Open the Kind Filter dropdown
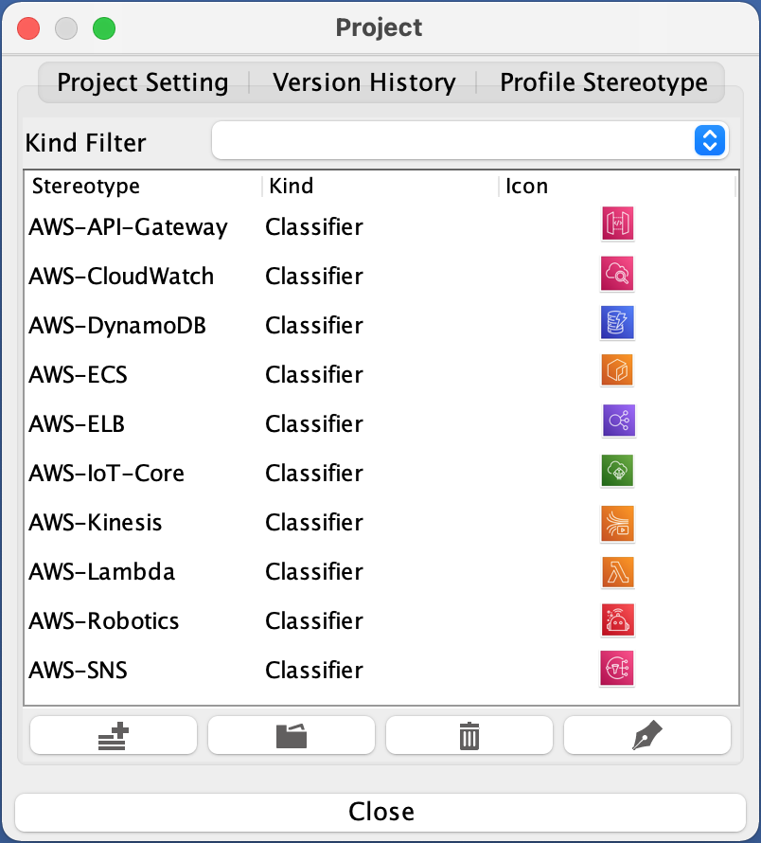Screen dimensions: 761x843 click(469, 141)
